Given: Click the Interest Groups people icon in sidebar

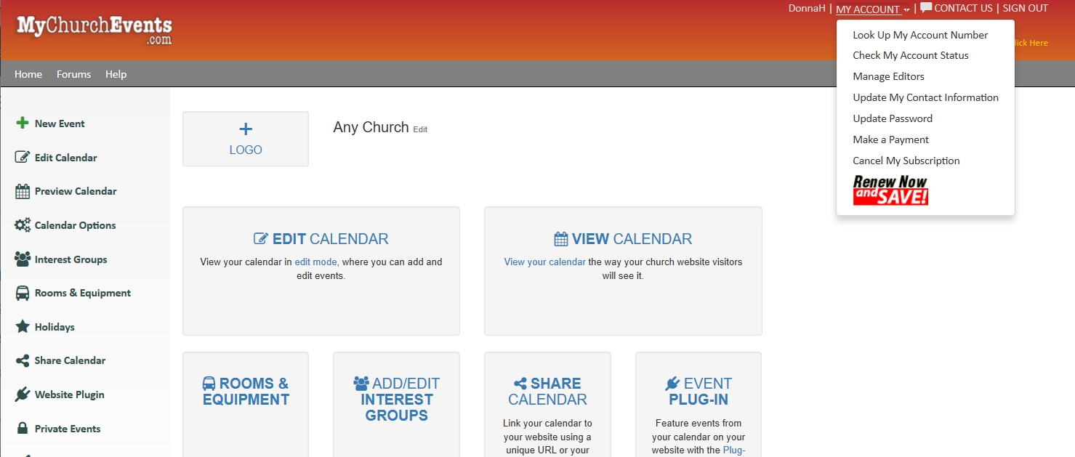Looking at the screenshot, I should coord(23,259).
